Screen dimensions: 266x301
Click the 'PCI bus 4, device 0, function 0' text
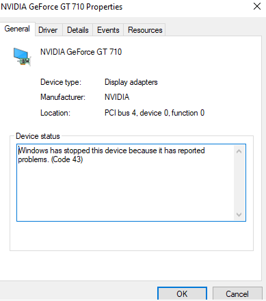coord(155,113)
